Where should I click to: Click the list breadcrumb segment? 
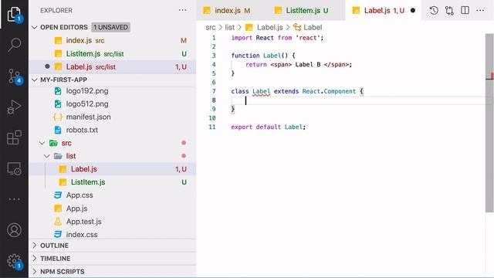(x=230, y=28)
